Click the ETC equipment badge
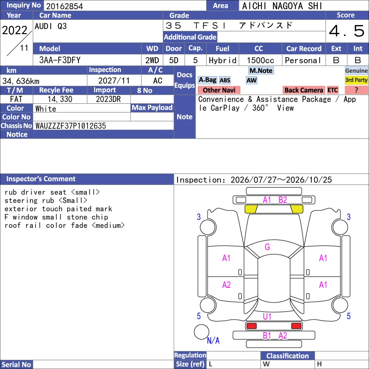The height and width of the screenshot is (369, 369). 333,90
